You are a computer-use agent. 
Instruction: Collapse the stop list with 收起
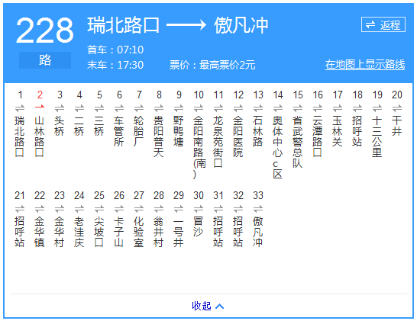coord(208,306)
